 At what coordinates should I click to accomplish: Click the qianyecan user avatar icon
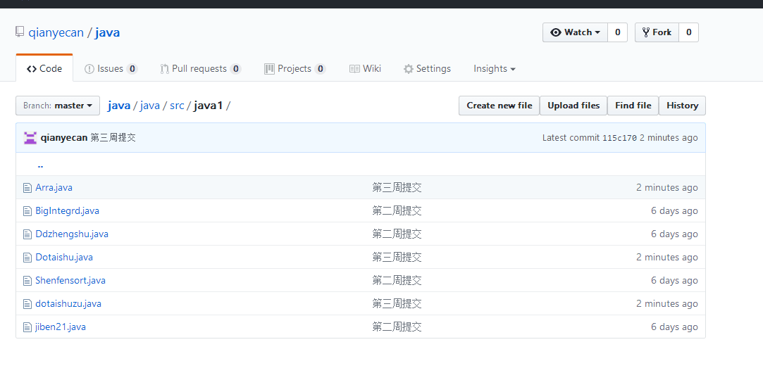(30, 138)
